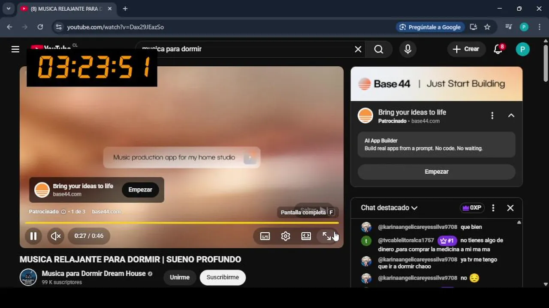Collapse the sponsored ad panel chevron
This screenshot has height=308, width=549.
(x=511, y=115)
